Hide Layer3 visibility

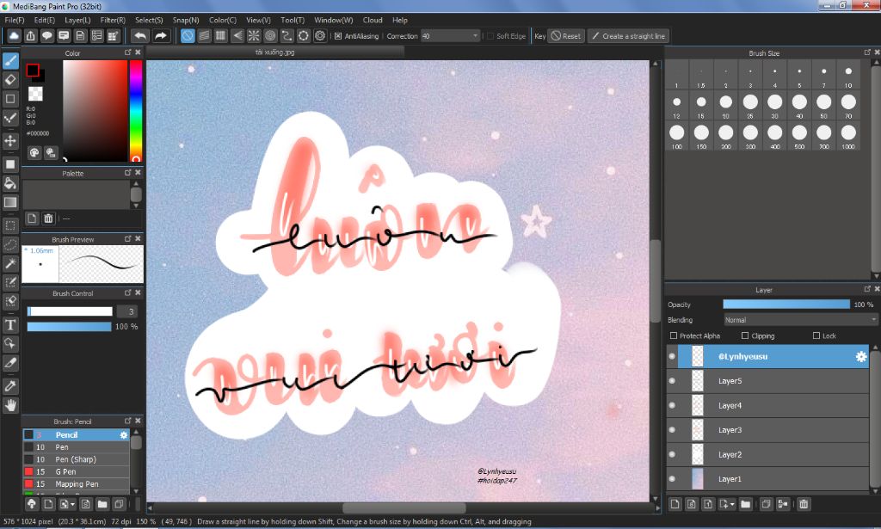672,430
